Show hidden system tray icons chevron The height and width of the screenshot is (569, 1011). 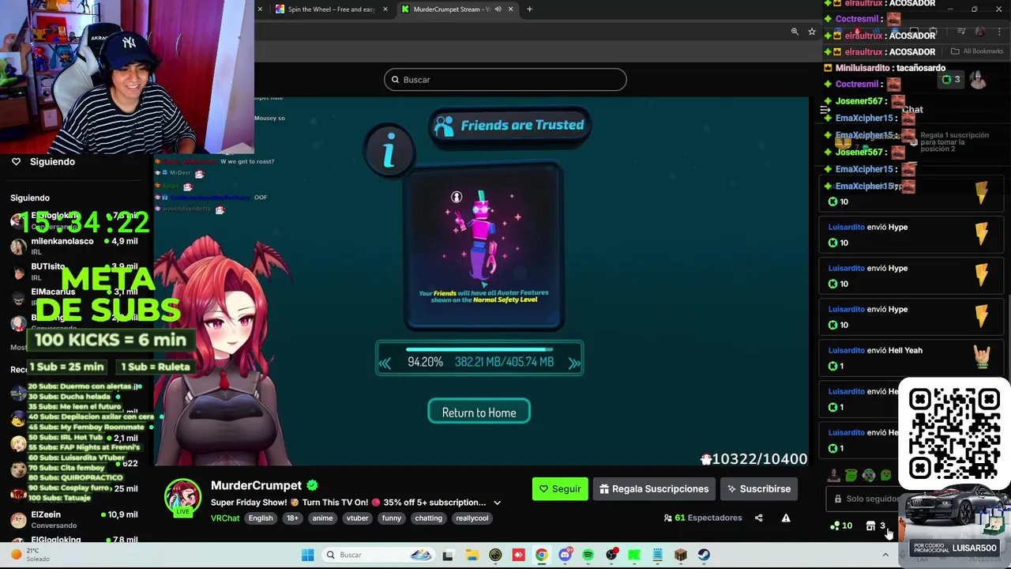tap(885, 555)
